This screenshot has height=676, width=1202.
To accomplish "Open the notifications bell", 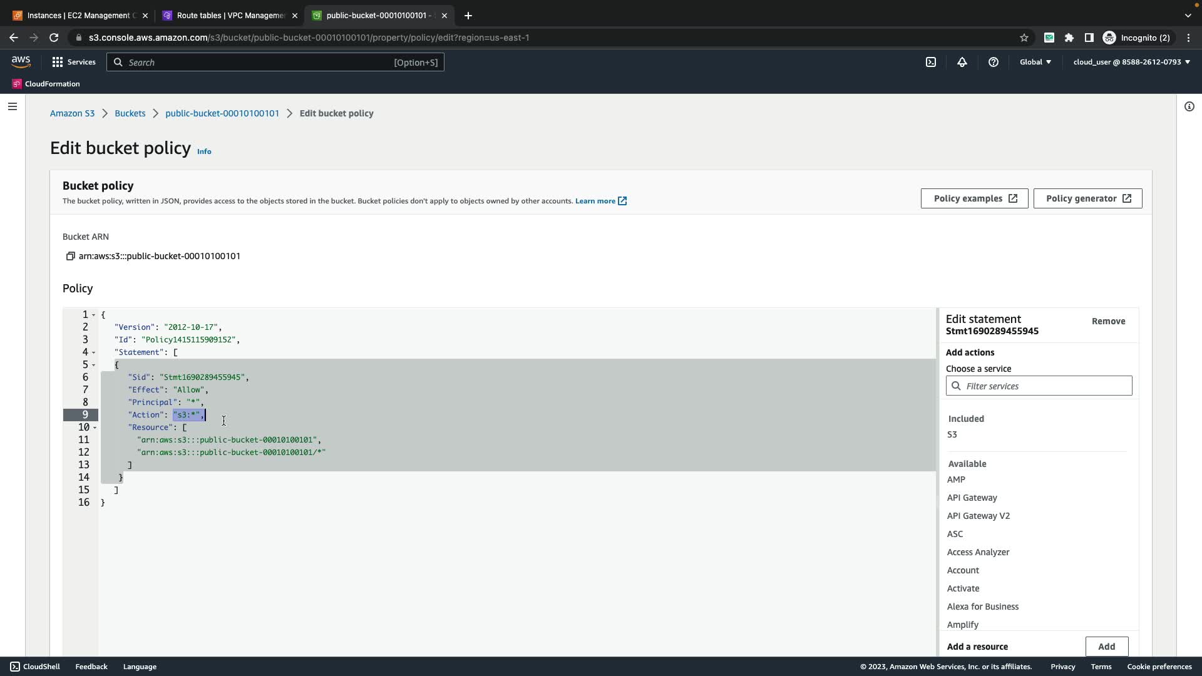I will 962,62.
